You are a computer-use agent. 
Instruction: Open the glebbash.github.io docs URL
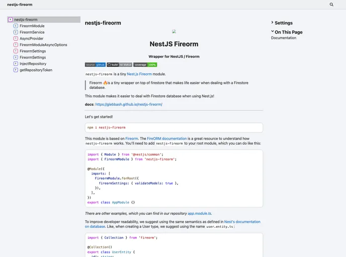(x=129, y=104)
